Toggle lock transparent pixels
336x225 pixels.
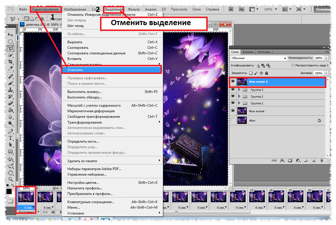[251, 73]
